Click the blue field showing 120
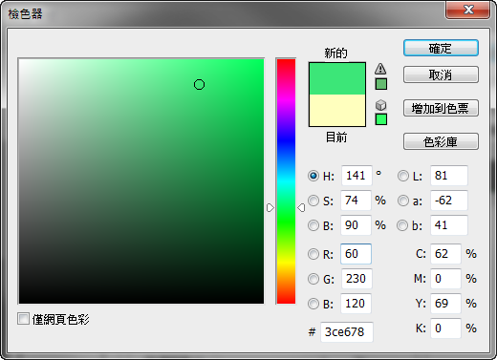Viewport: 497px width, 360px height. (x=356, y=304)
